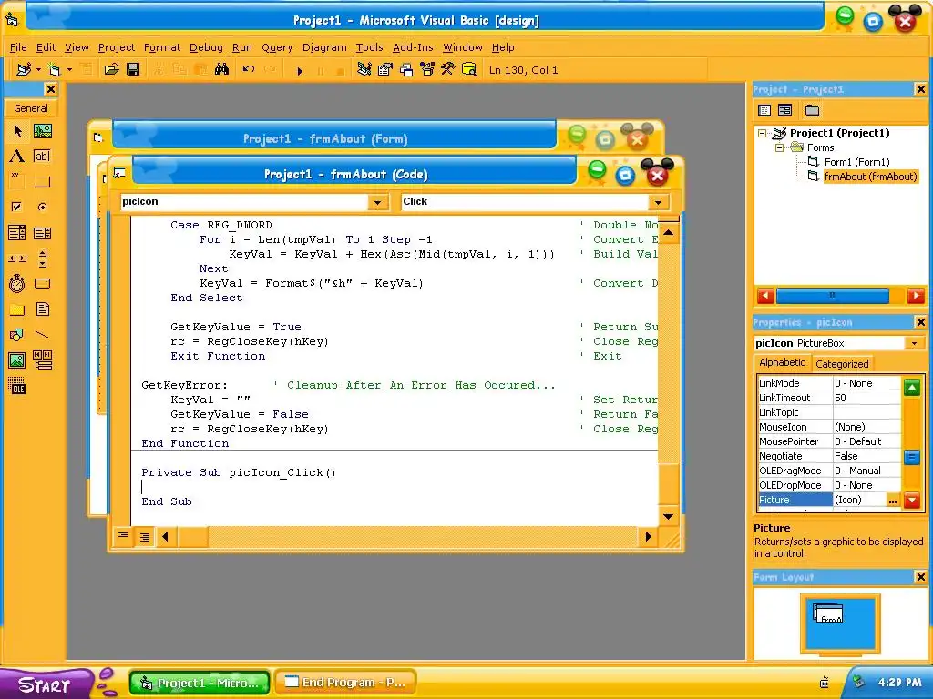933x699 pixels.
Task: Click View Code in the Project panel
Action: point(764,110)
